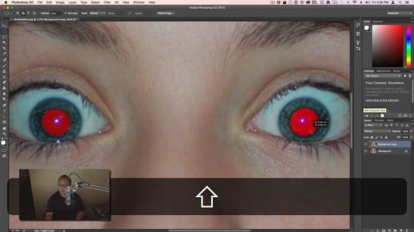The image size is (414, 232).
Task: Select the Crop tool
Action: [5, 48]
